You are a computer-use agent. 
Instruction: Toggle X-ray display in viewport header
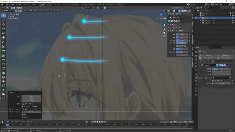click(179, 11)
